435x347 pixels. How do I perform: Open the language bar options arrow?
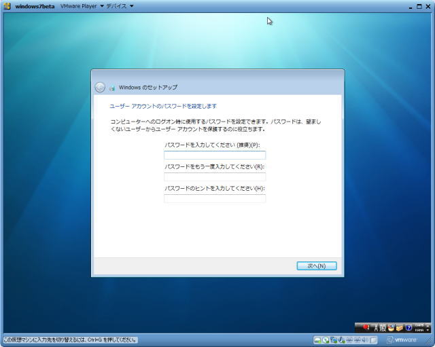(428, 330)
